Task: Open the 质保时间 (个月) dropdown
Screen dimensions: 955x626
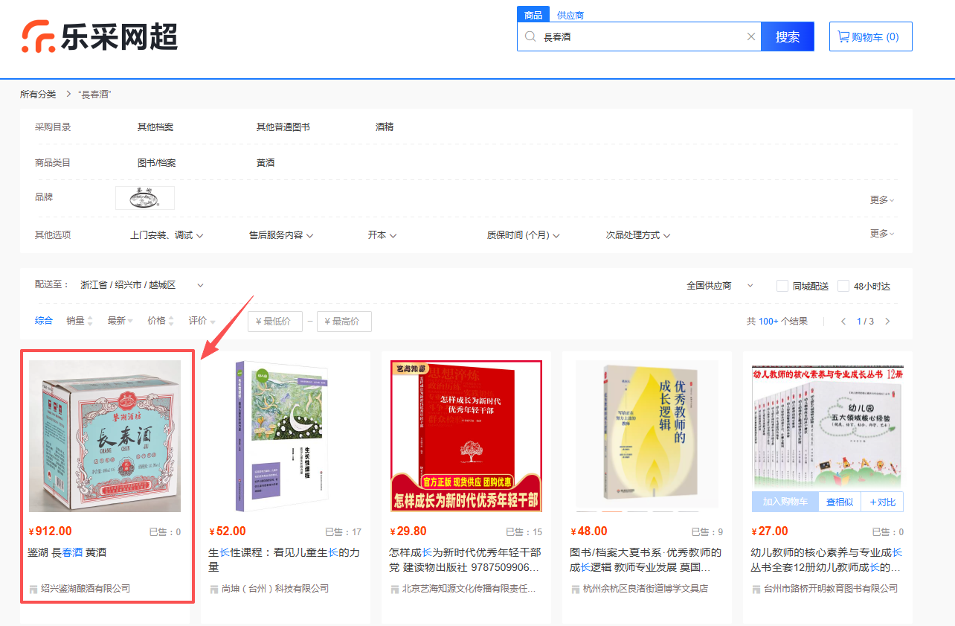Action: [x=523, y=235]
